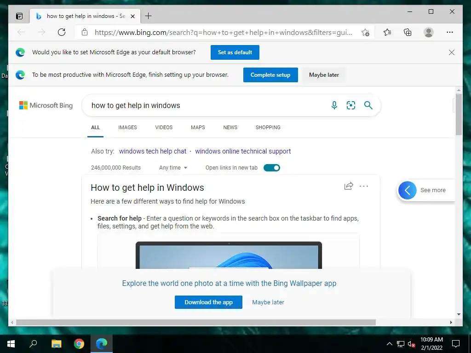Open the clock showing 10:09 AM

(x=431, y=344)
